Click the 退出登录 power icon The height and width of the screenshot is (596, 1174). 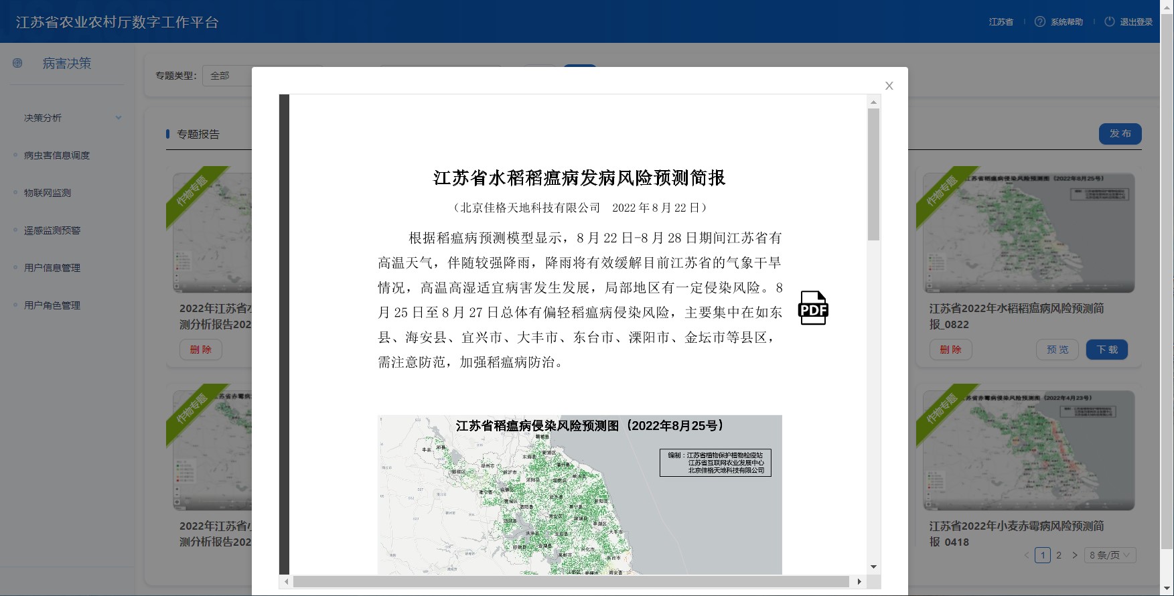click(x=1109, y=21)
